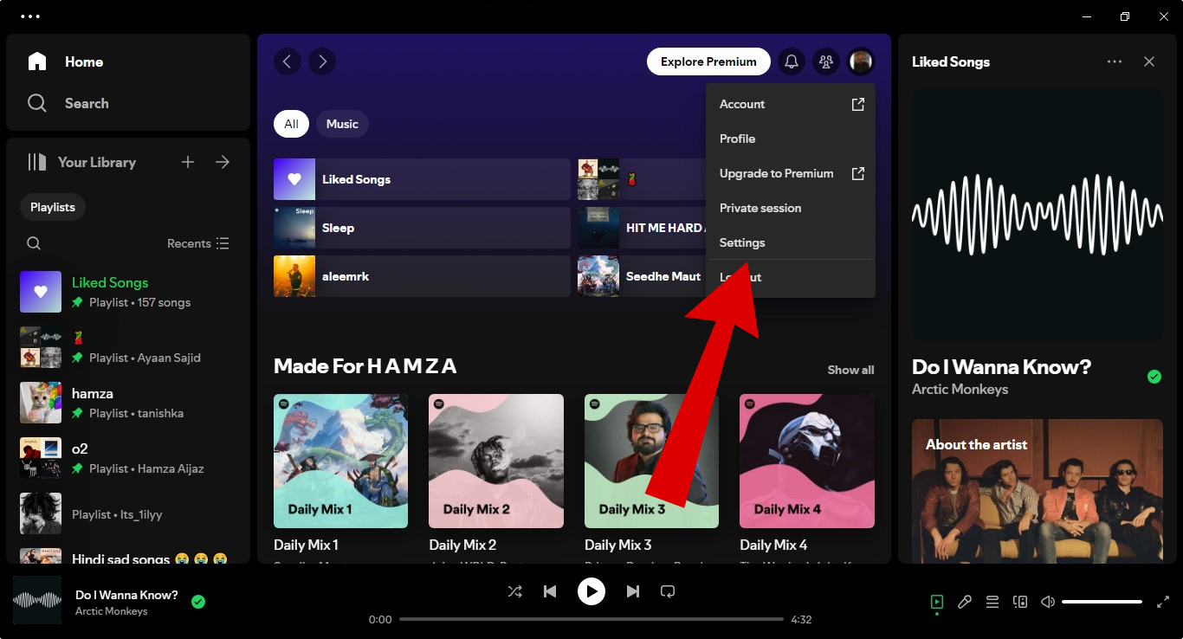This screenshot has width=1183, height=639.
Task: Open Daily Mix 1 cover
Action: click(341, 461)
